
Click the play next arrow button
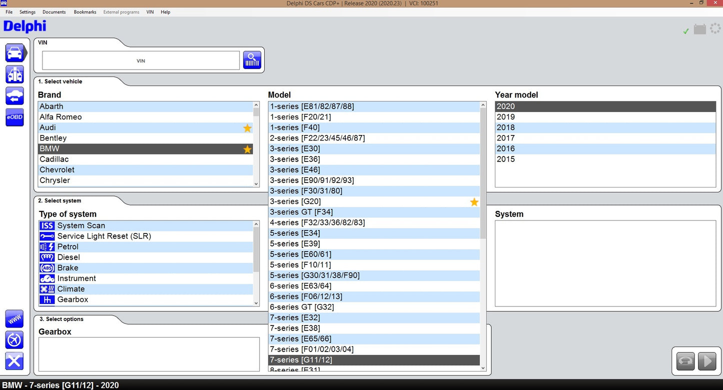point(707,361)
